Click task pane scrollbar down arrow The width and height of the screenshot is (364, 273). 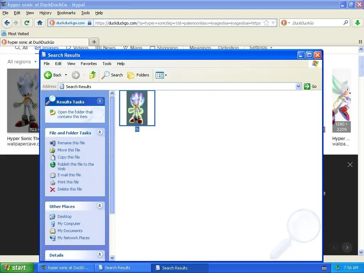pos(112,258)
